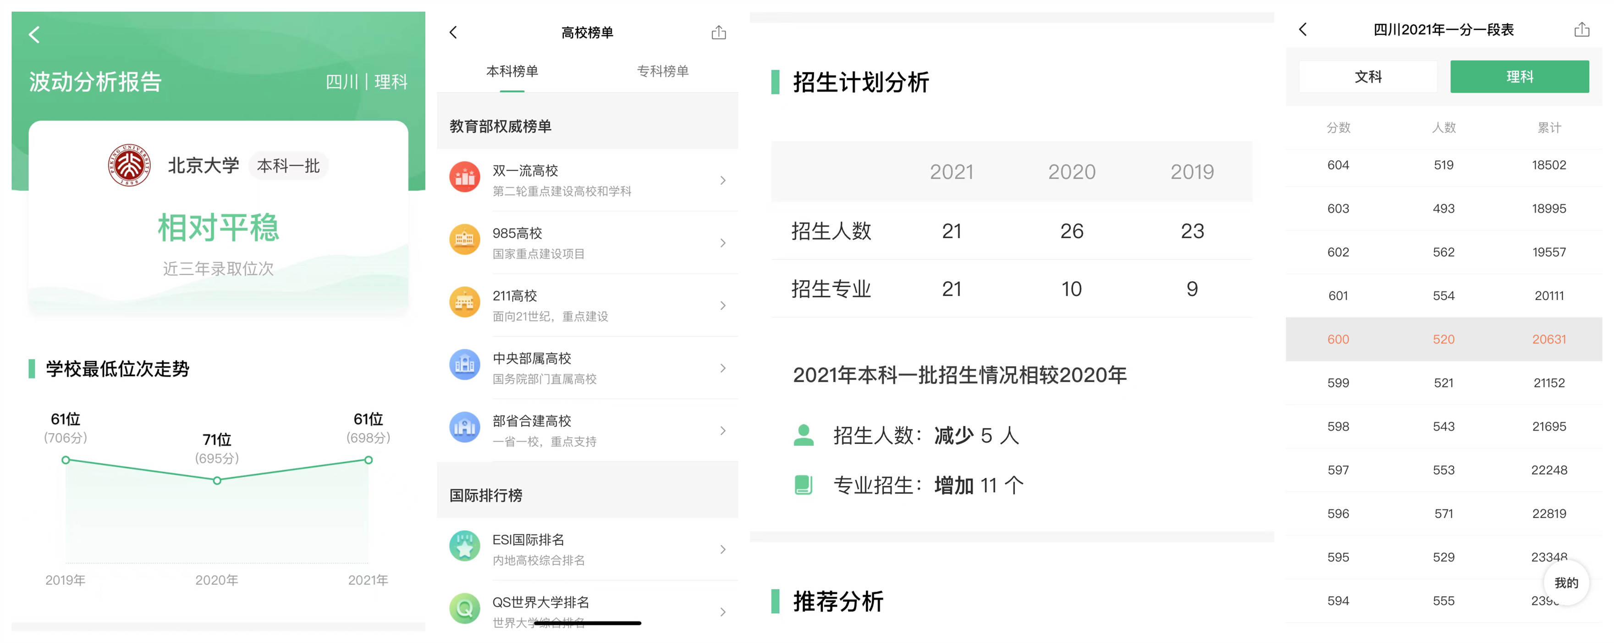Tap the share icon on 一分一段表 page

(x=1584, y=29)
